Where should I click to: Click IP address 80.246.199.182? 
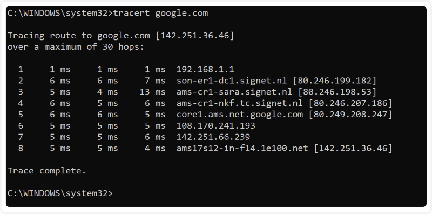click(x=334, y=81)
